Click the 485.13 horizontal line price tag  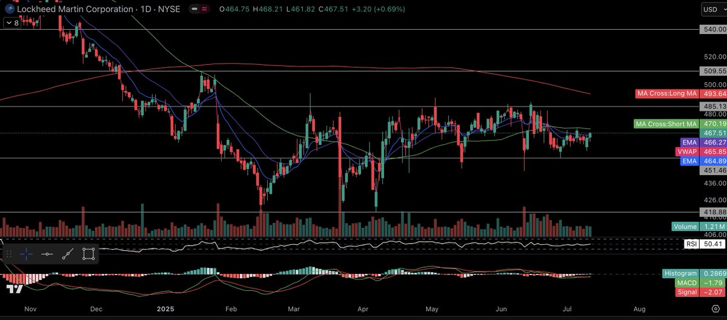[x=712, y=106]
